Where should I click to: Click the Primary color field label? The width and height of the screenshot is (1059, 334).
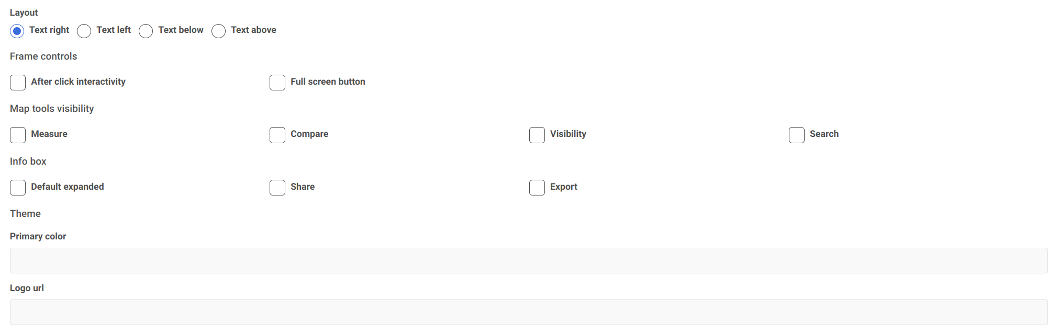tap(38, 236)
